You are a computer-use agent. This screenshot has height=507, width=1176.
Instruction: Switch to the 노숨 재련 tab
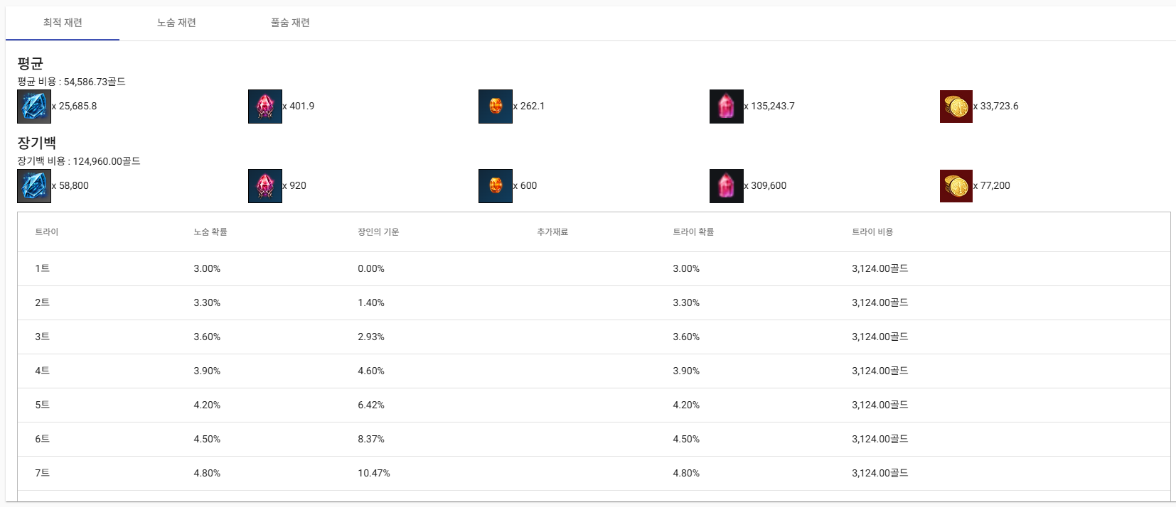click(176, 23)
